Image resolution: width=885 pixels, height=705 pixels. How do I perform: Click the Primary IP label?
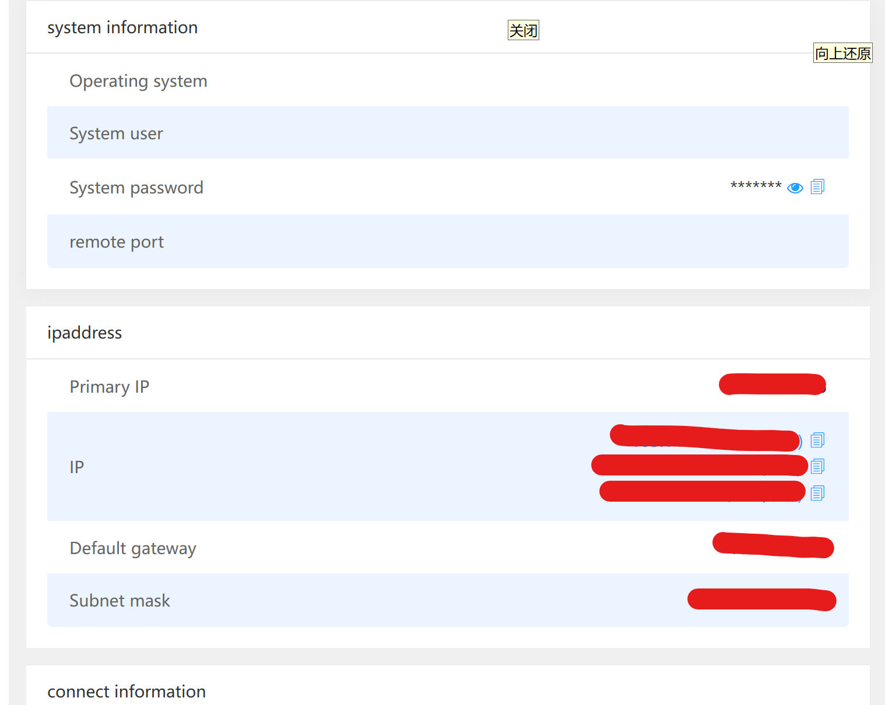110,387
